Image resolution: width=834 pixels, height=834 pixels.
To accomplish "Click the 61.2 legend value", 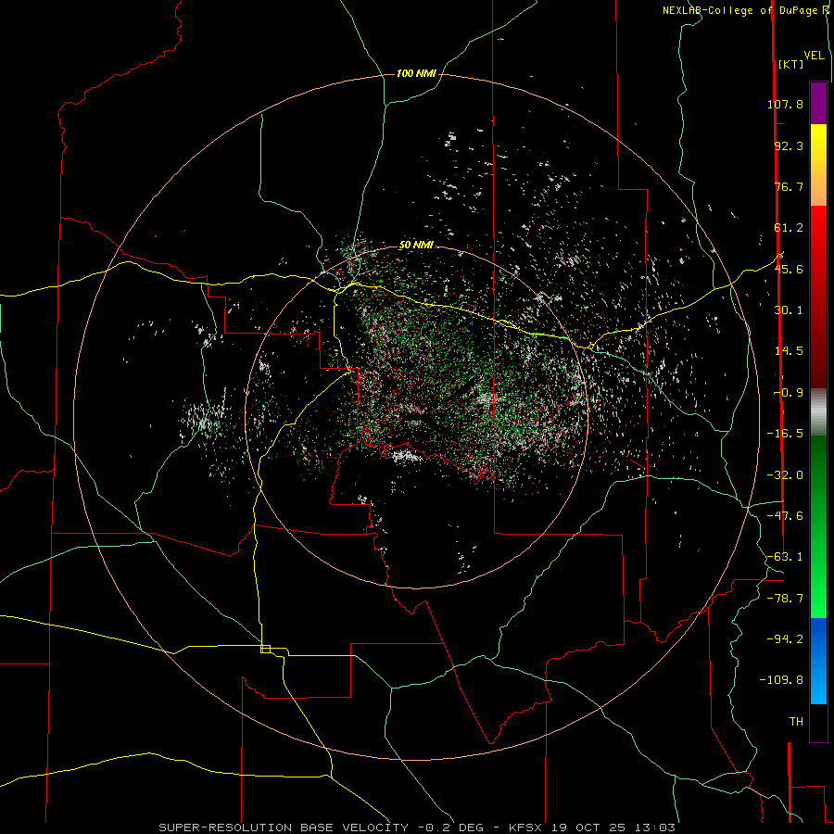I will pyautogui.click(x=789, y=228).
